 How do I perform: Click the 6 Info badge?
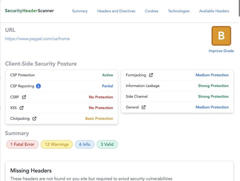click(x=85, y=144)
